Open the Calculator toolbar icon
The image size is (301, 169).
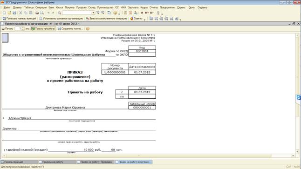[125, 13]
